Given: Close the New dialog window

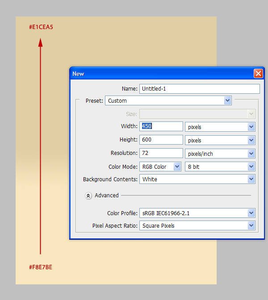Looking at the screenshot, I should (x=258, y=74).
